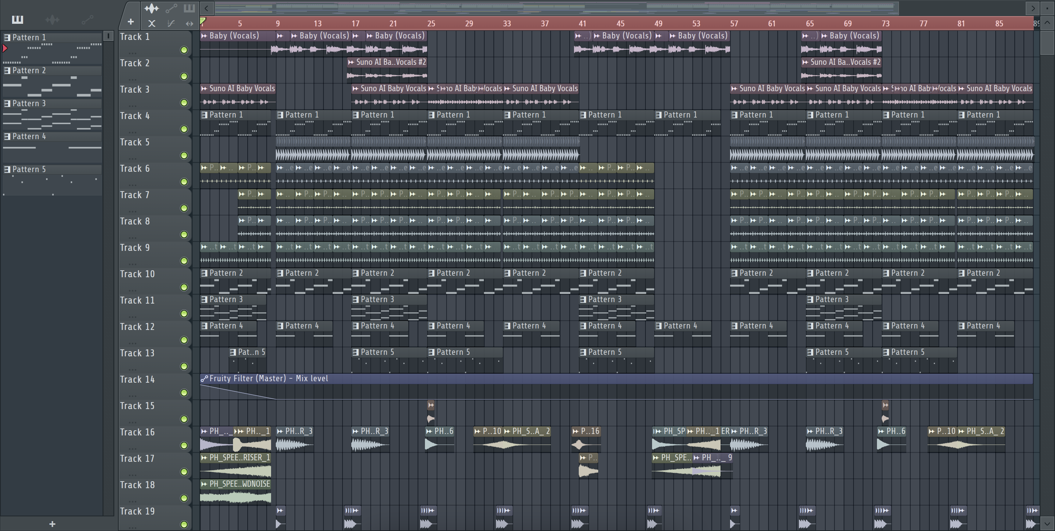Focus audio clips with the waveform icon
This screenshot has width=1055, height=531.
[x=152, y=8]
